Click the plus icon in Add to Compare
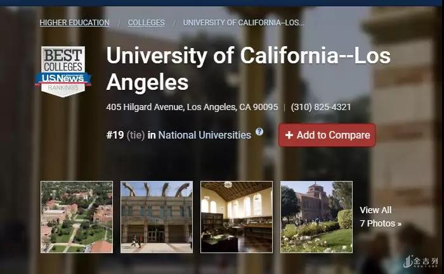444x274 pixels. (289, 135)
